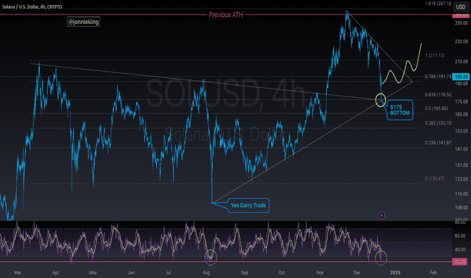Click the current price tag 195.86
This screenshot has width=471, height=278.
click(x=461, y=77)
